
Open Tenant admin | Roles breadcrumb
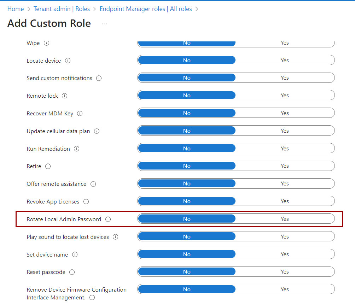(x=62, y=9)
